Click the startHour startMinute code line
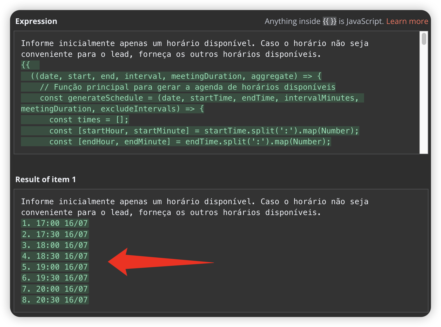Screen dimensions: 441x327 (190, 131)
